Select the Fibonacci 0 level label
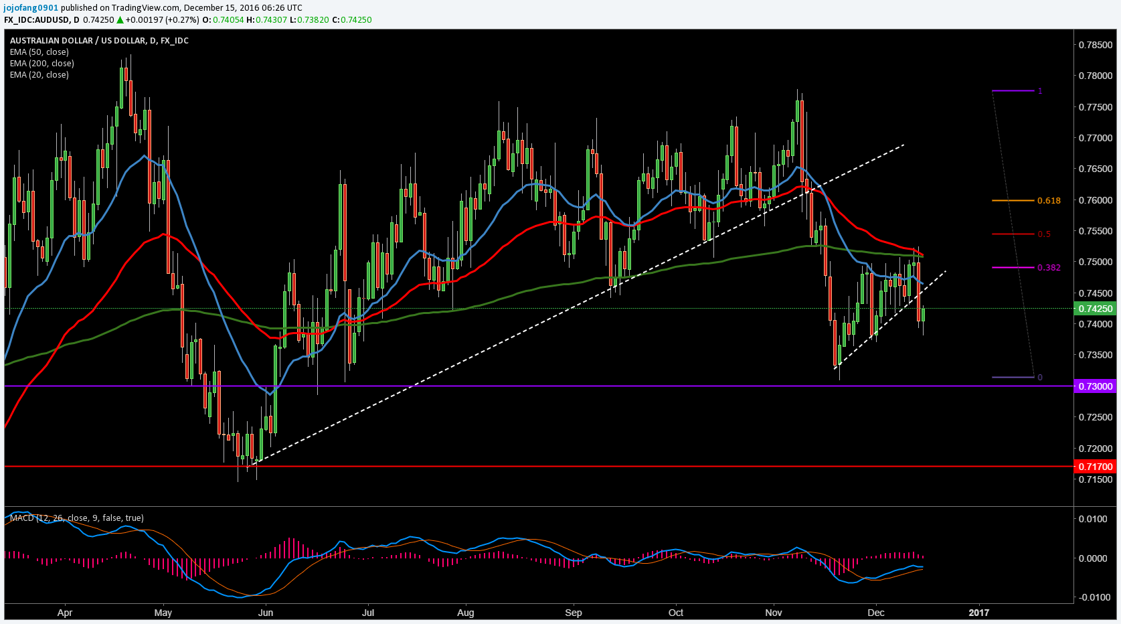 (x=1040, y=378)
